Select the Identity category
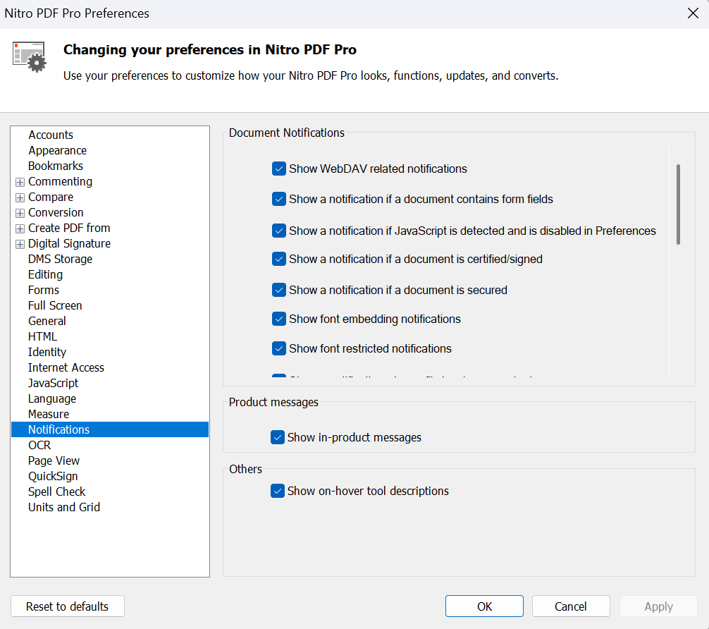The height and width of the screenshot is (629, 709). [x=47, y=352]
